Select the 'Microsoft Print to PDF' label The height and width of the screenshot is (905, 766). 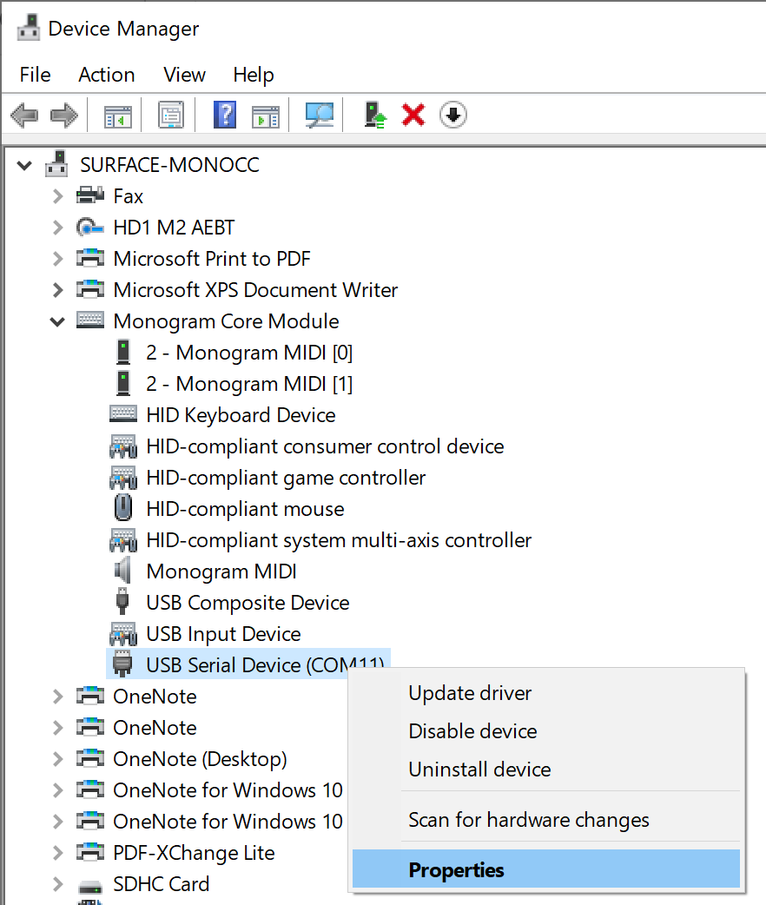[x=212, y=259]
